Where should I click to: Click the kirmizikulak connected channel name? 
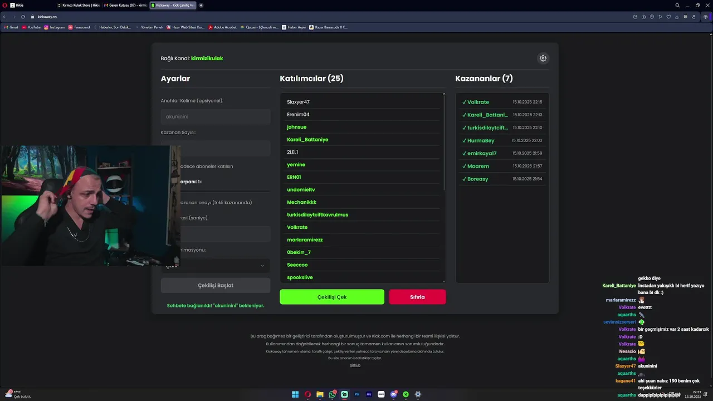tap(207, 58)
